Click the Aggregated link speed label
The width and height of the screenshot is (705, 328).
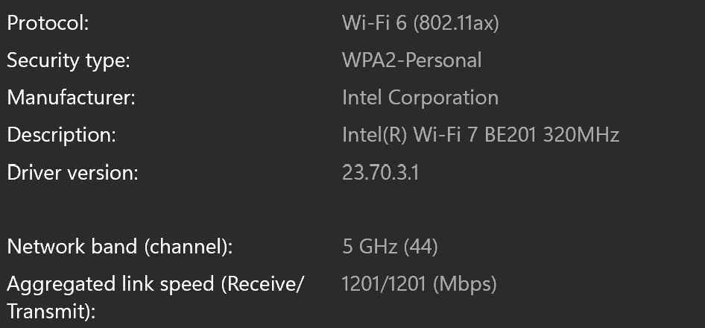click(x=155, y=284)
